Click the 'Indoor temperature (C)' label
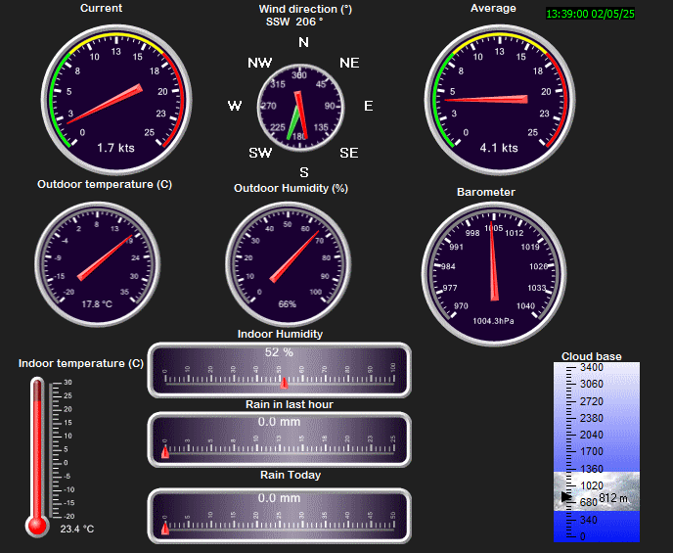 [81, 364]
